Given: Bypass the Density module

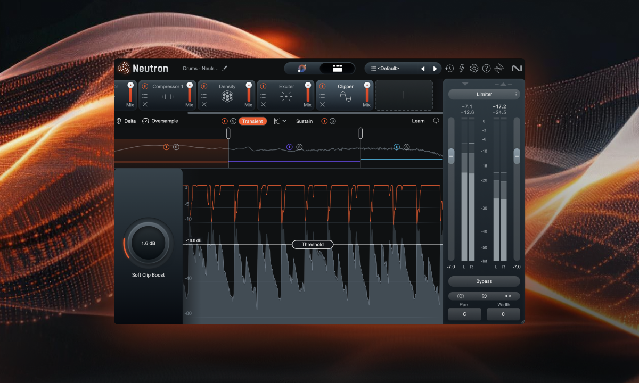Looking at the screenshot, I should (x=204, y=86).
